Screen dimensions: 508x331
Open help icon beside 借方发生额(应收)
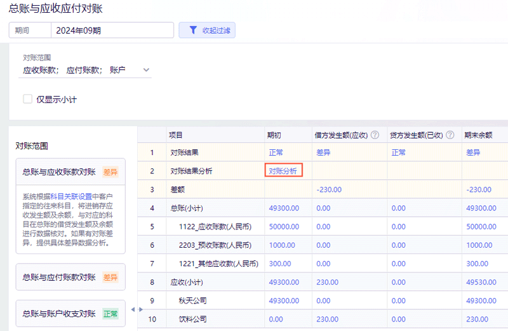point(375,135)
